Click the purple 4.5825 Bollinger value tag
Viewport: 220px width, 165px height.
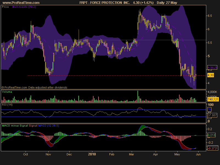pos(212,67)
